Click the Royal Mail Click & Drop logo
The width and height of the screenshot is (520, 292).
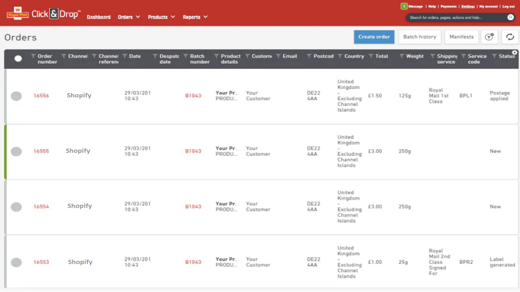click(x=43, y=13)
